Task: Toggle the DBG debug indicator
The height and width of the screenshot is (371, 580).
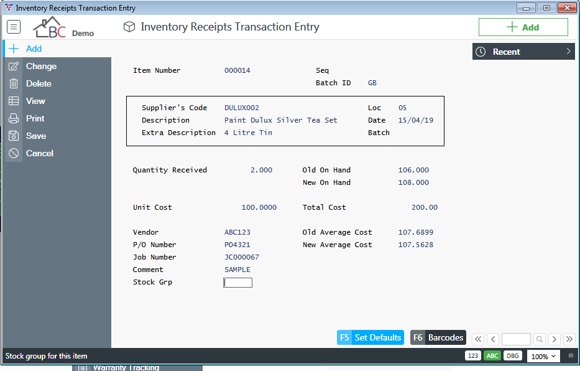Action: [513, 356]
